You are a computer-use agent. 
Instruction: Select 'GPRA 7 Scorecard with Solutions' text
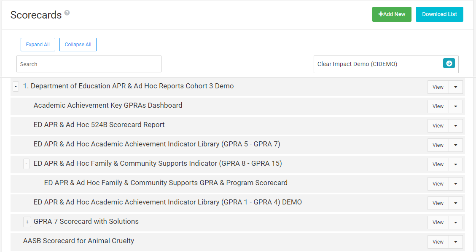coord(86,222)
